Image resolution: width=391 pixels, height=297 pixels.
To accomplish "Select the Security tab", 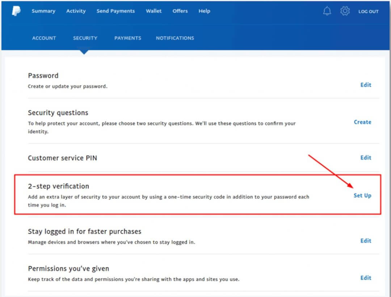I will tap(85, 38).
